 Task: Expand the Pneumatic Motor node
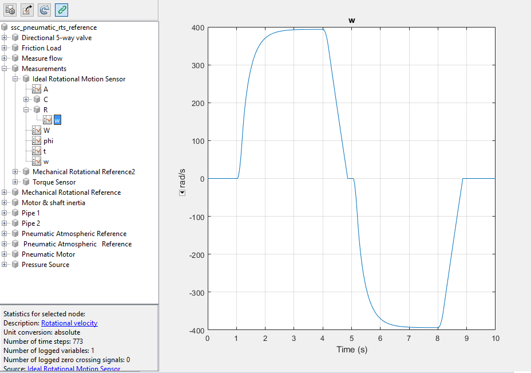[x=4, y=254]
